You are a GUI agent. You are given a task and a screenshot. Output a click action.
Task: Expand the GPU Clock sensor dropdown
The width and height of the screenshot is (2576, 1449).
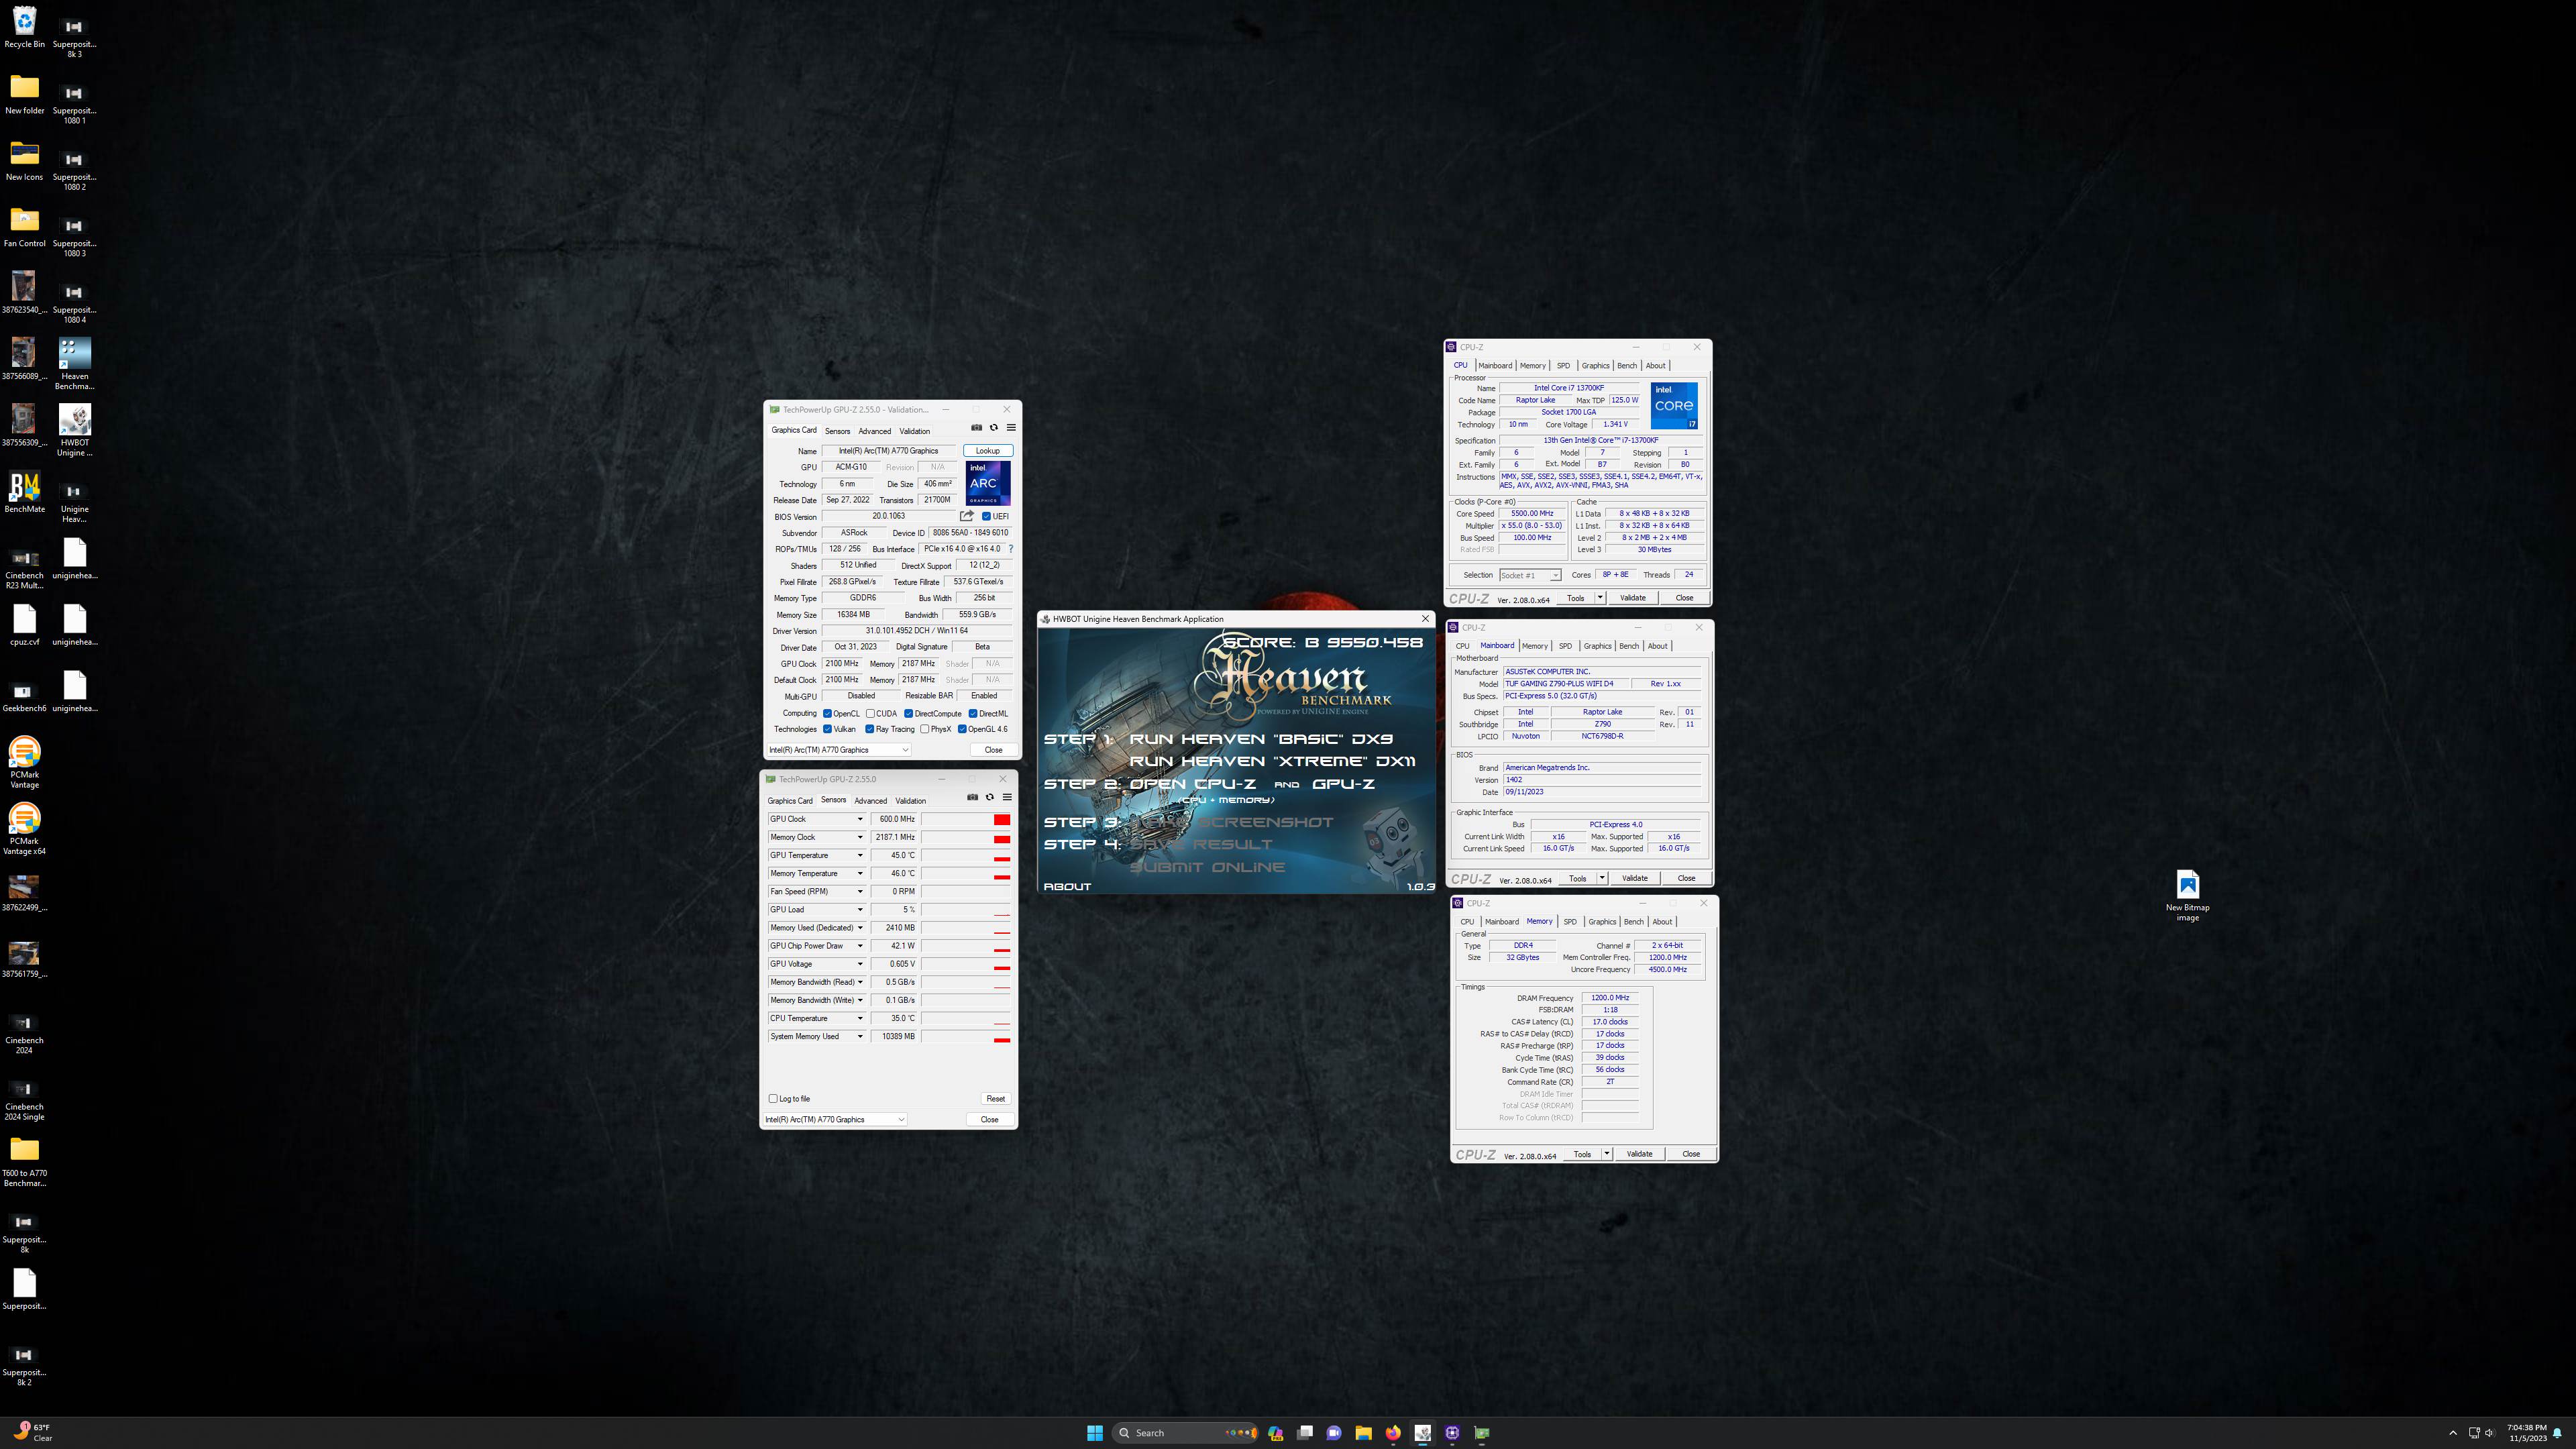[x=859, y=819]
